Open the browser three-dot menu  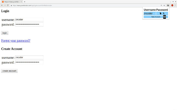175,5
